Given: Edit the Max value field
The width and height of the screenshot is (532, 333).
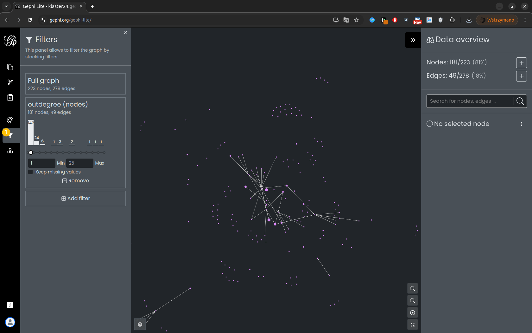Looking at the screenshot, I should [80, 163].
